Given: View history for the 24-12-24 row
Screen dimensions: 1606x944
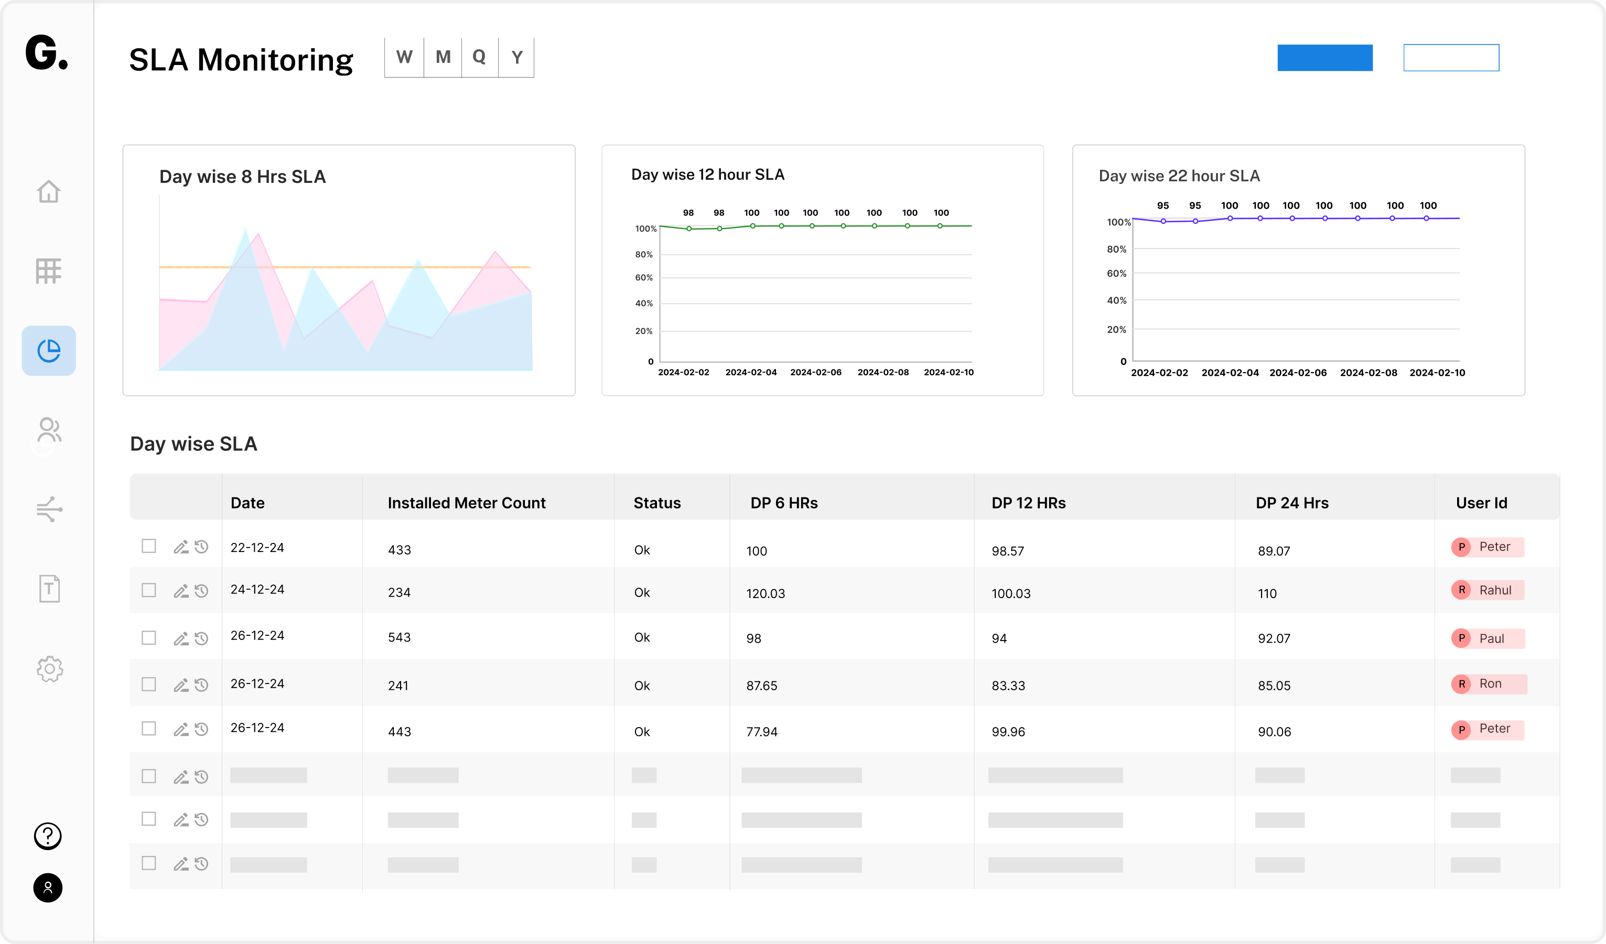Looking at the screenshot, I should (x=201, y=591).
